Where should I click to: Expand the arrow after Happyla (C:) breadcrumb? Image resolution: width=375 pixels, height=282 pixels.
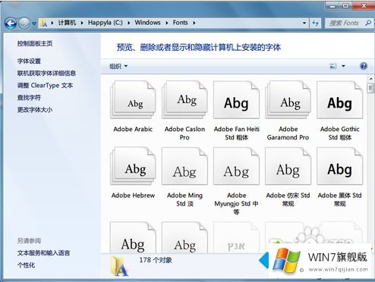coord(129,23)
